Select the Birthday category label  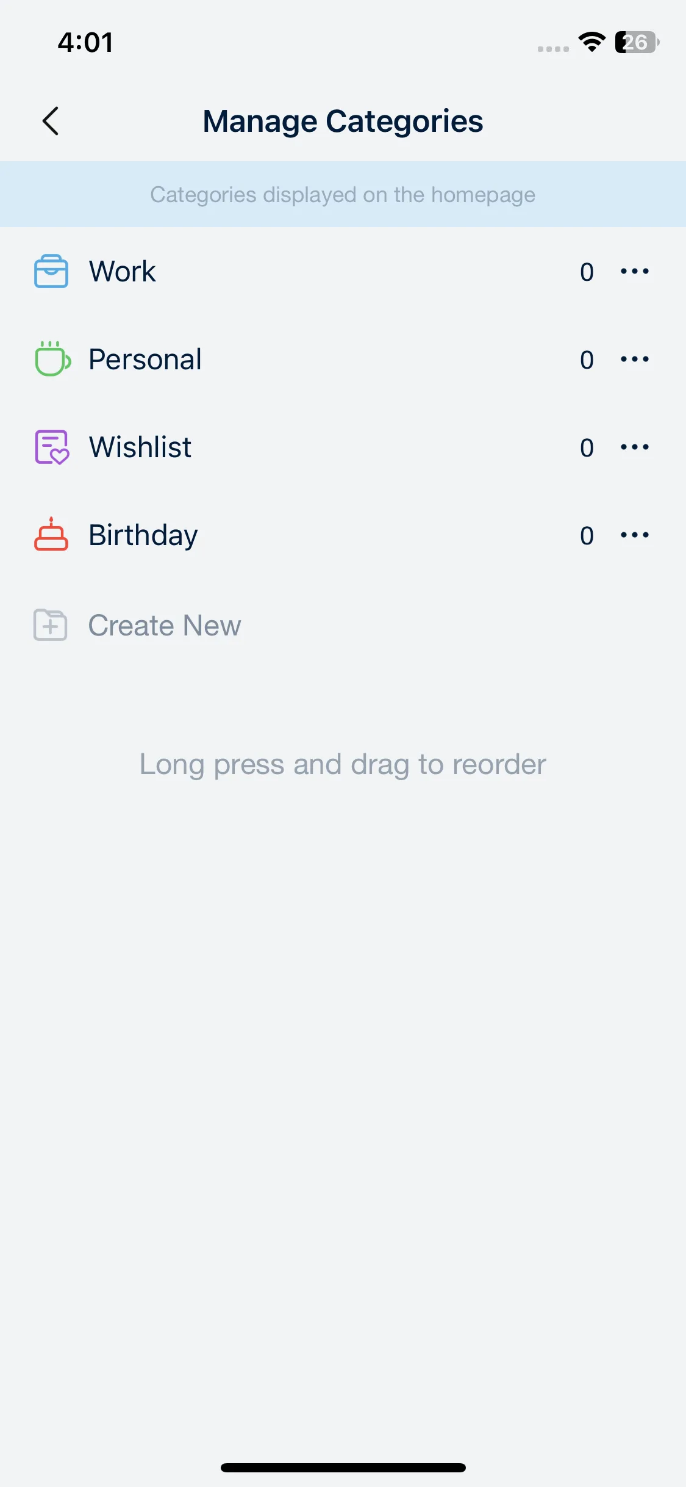[143, 535]
